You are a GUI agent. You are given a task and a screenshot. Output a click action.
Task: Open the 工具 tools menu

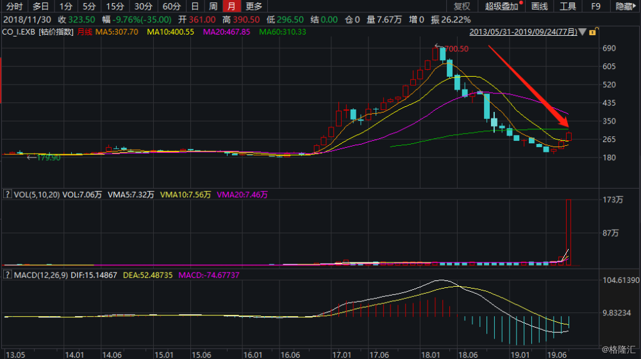pyautogui.click(x=568, y=6)
